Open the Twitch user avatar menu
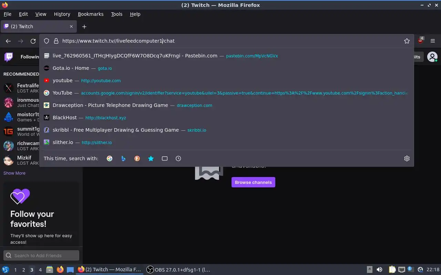 432,57
